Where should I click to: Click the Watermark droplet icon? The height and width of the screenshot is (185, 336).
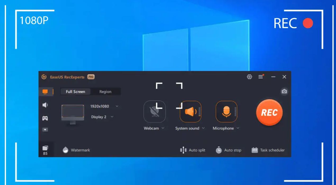[65, 150]
